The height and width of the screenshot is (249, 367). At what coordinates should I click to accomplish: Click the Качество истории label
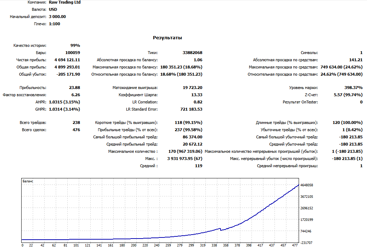click(30, 45)
